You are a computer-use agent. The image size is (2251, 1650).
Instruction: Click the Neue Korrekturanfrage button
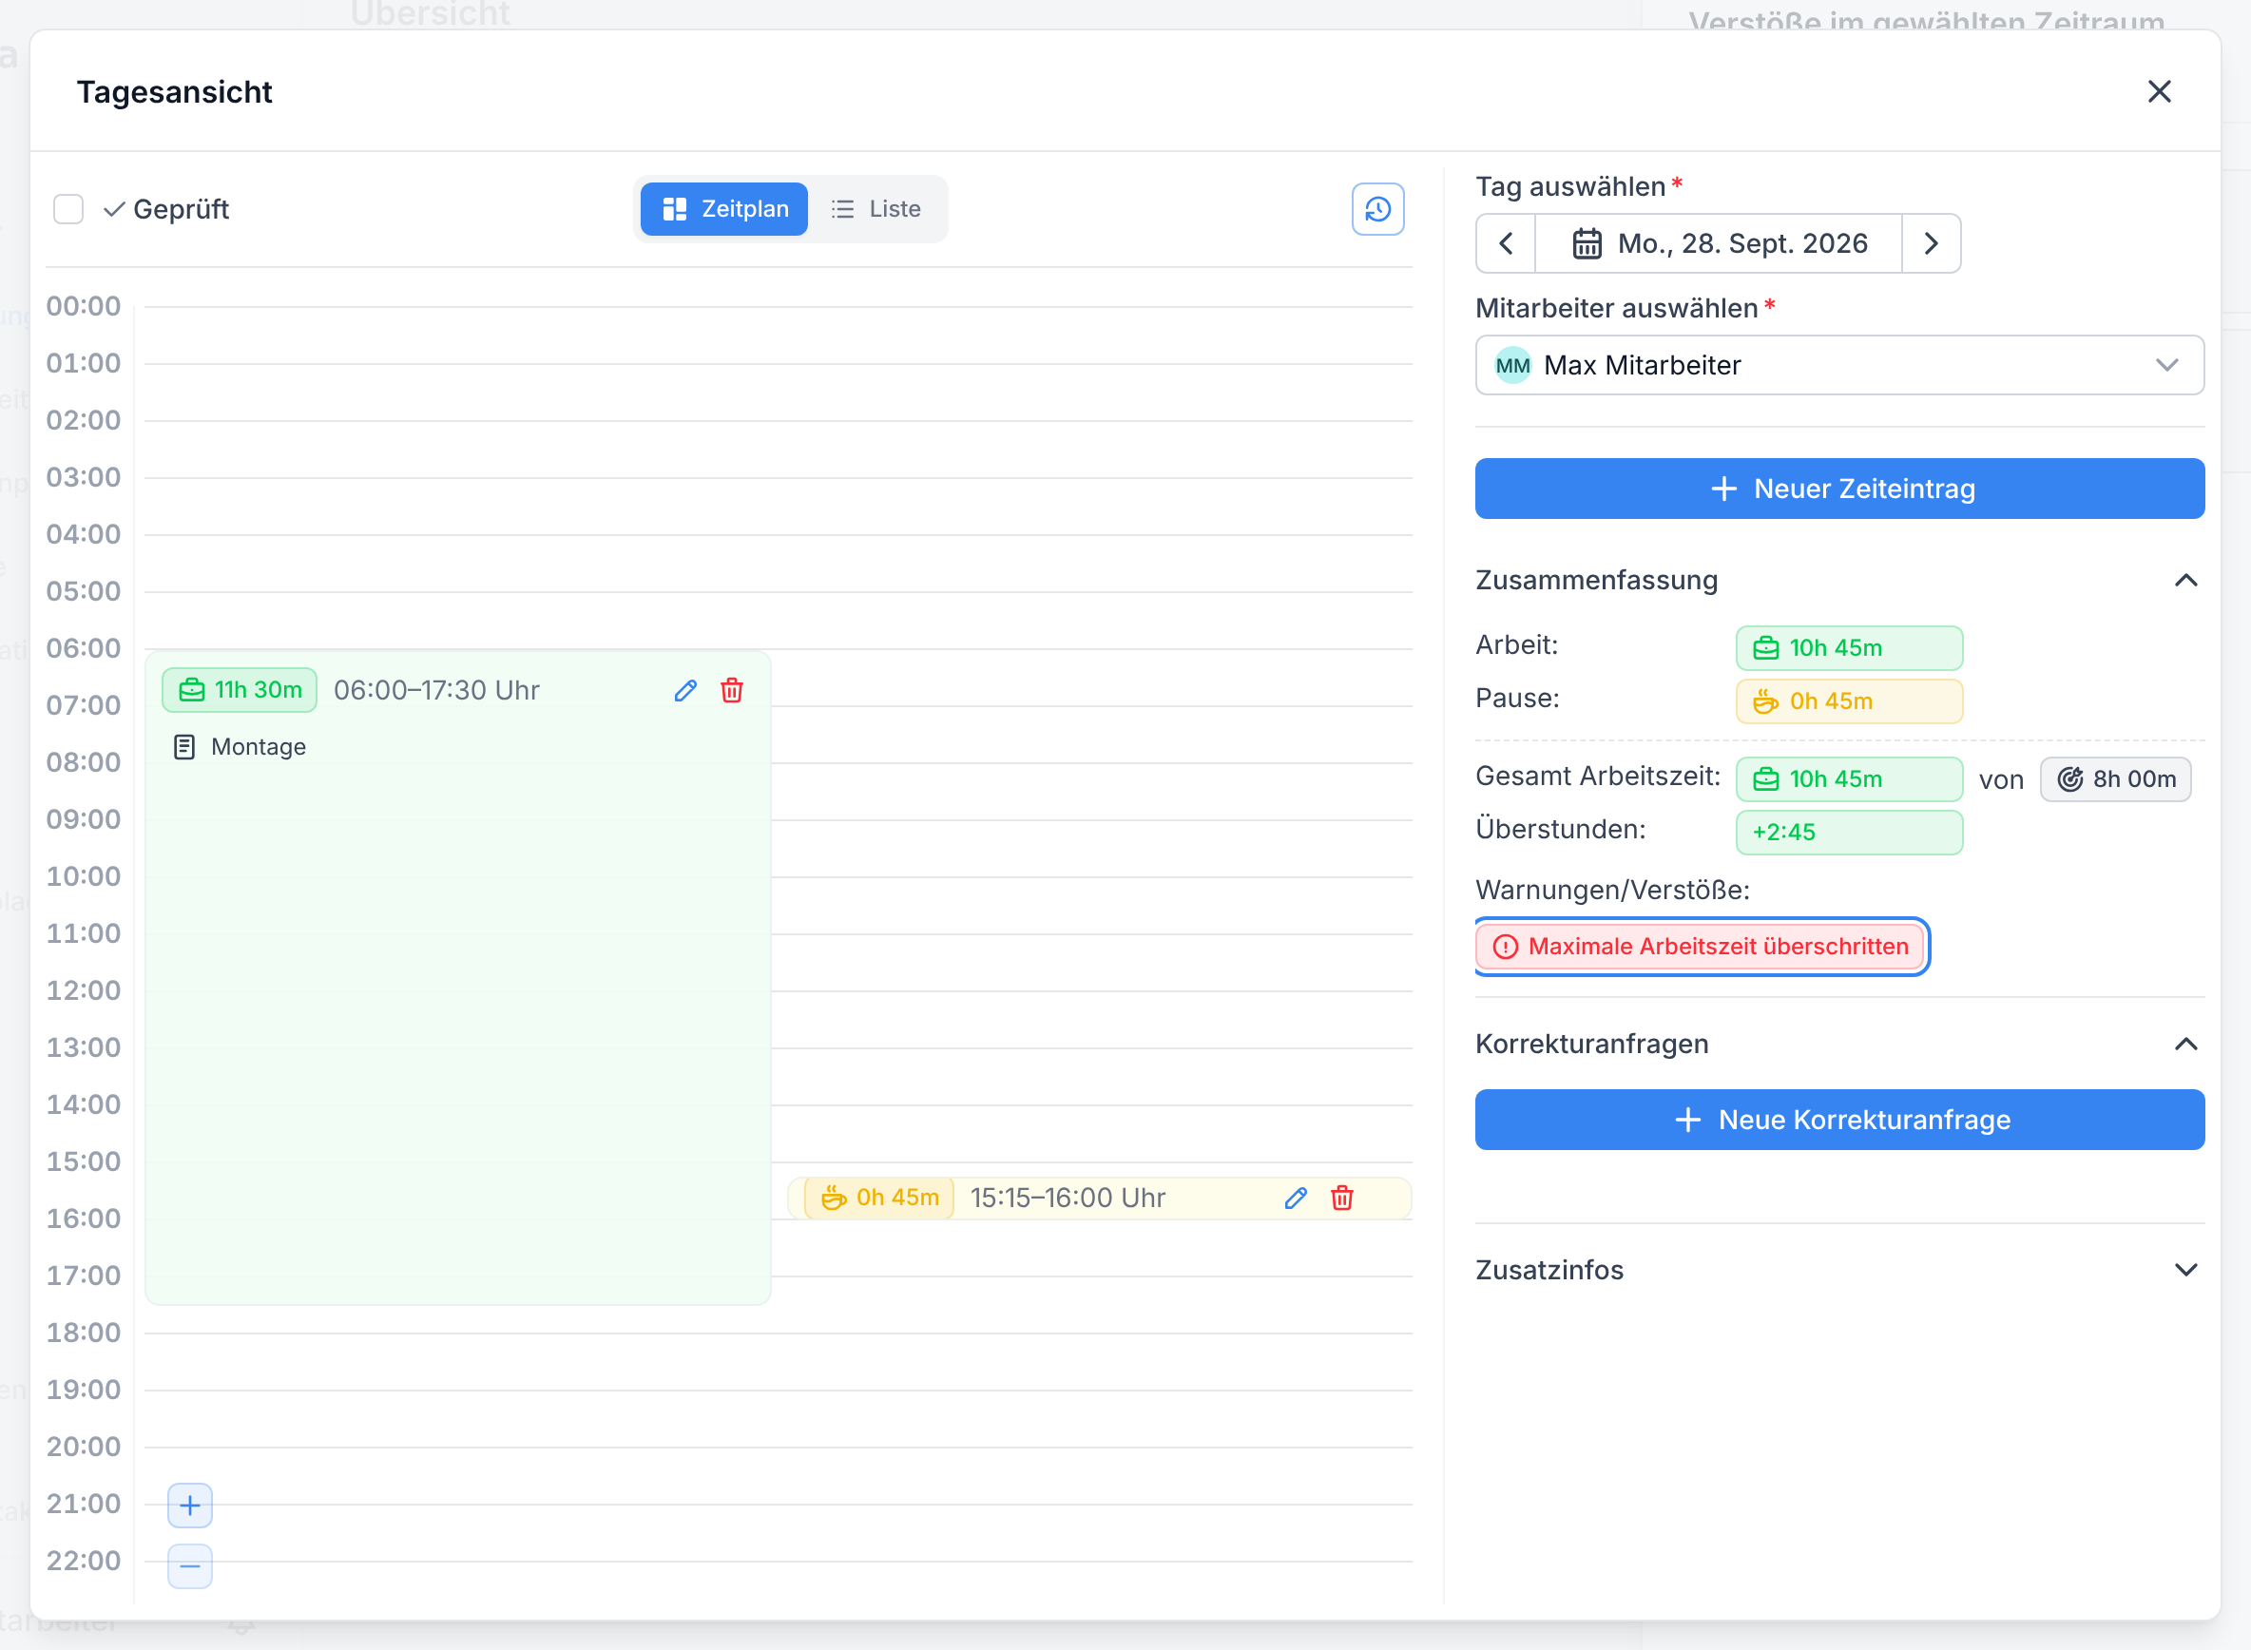(x=1839, y=1120)
